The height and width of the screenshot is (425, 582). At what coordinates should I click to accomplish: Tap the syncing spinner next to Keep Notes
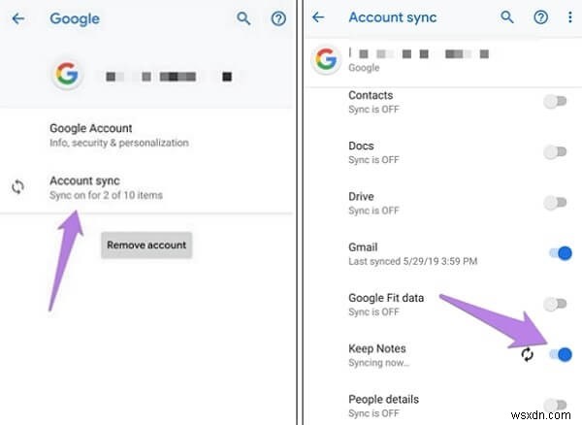[527, 354]
